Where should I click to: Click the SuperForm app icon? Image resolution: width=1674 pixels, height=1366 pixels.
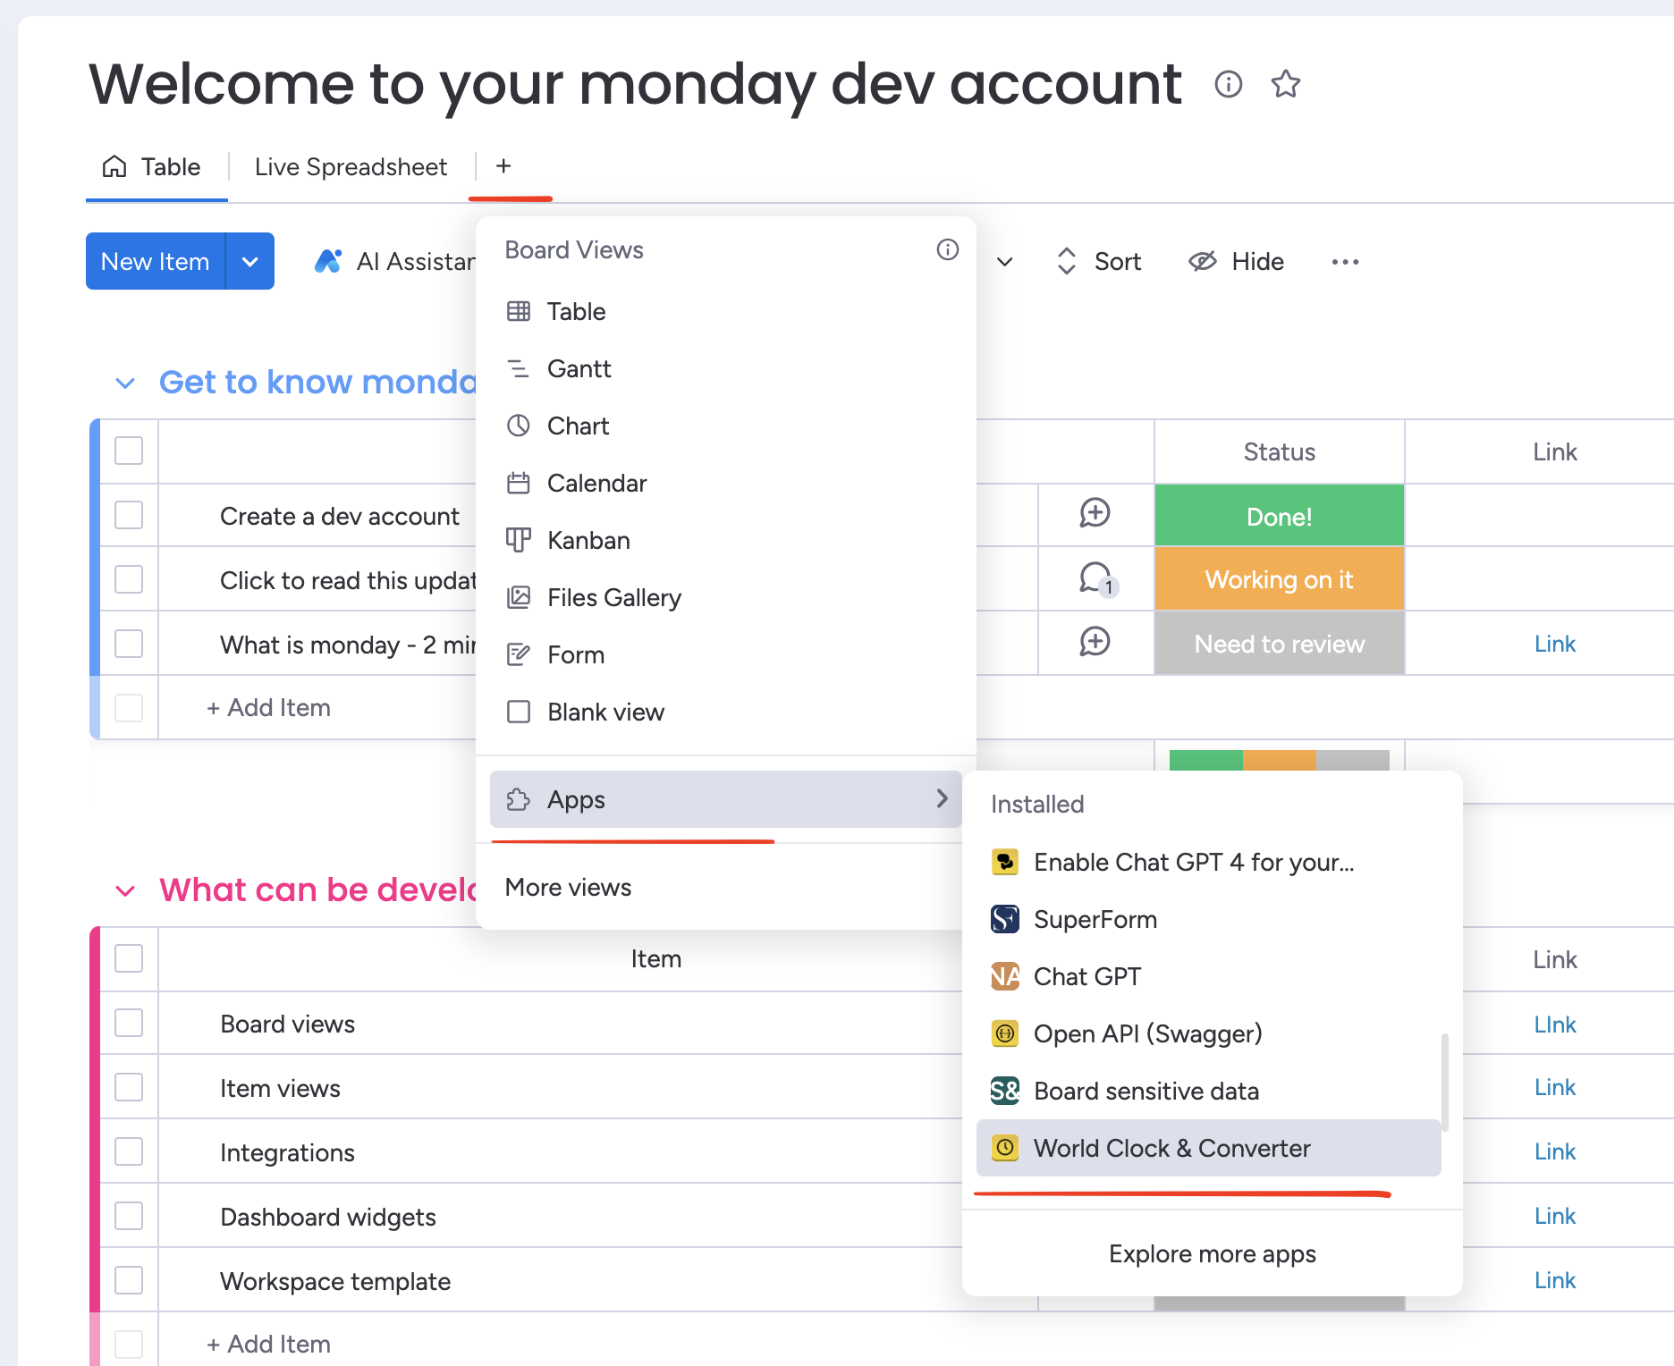tap(1005, 919)
